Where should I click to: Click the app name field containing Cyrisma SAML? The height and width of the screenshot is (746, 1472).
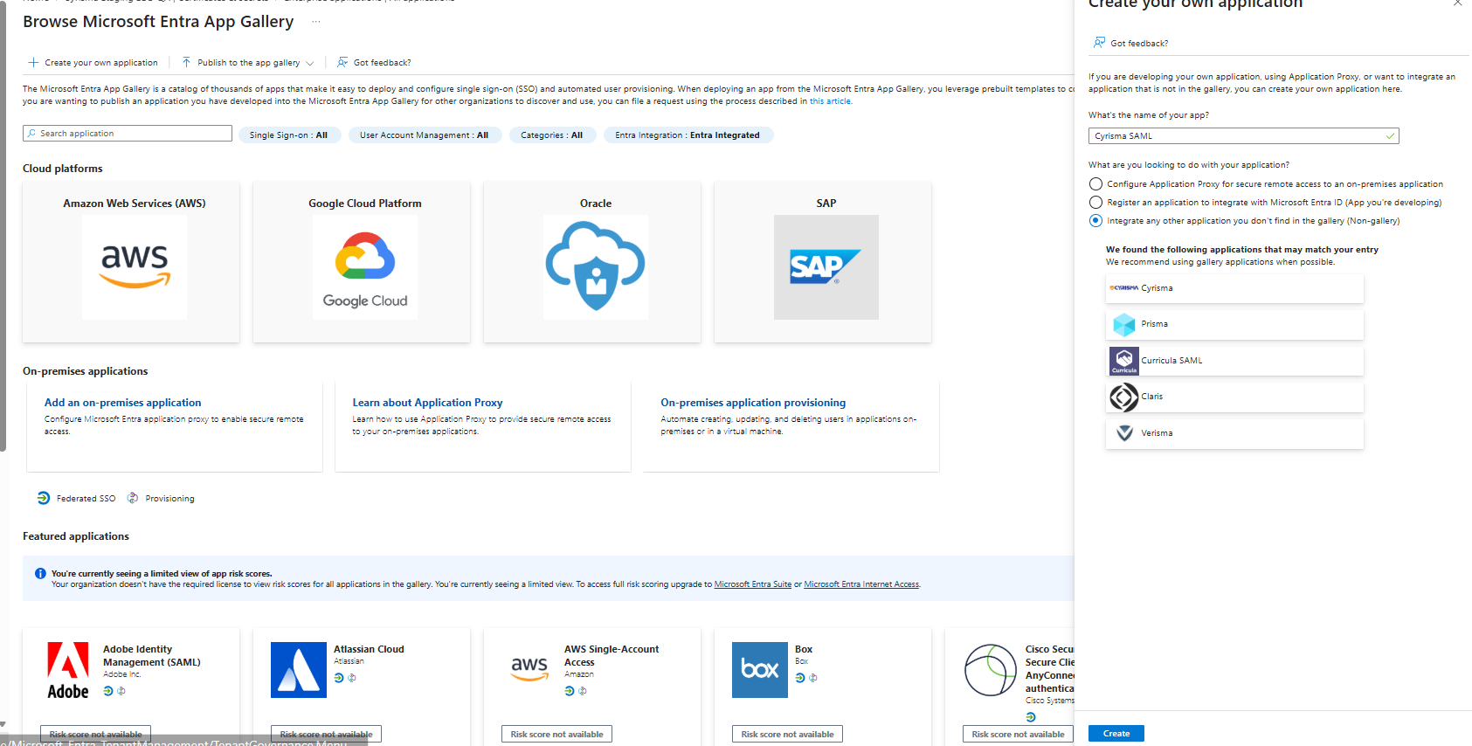click(x=1243, y=135)
